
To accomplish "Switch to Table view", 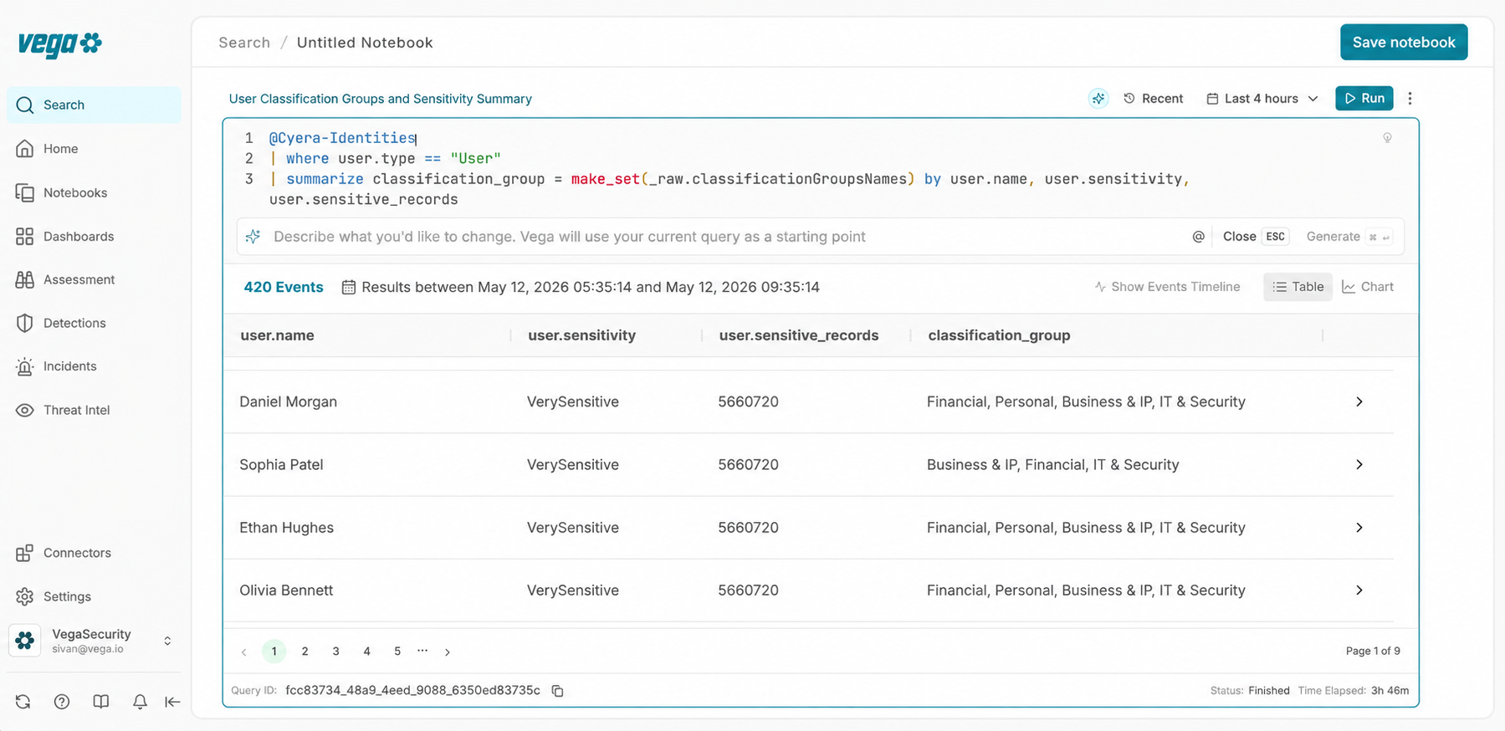I will [x=1298, y=287].
